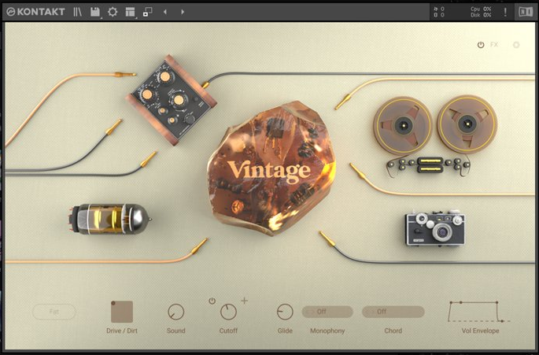539x355 pixels.
Task: Go to next instrument with right arrow
Action: click(183, 12)
